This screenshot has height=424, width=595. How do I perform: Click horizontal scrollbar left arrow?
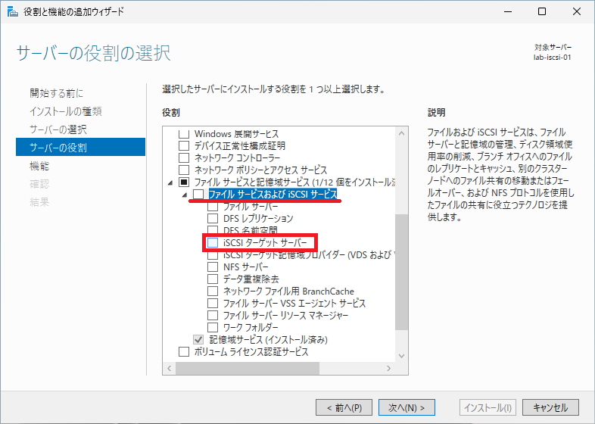pos(170,368)
